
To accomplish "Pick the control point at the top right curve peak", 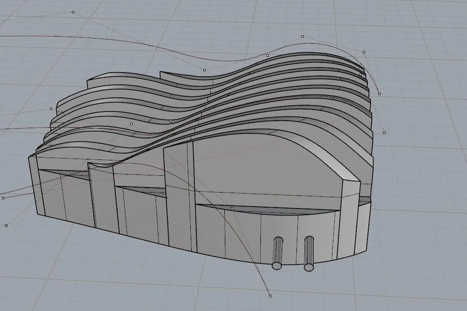I will coord(303,37).
